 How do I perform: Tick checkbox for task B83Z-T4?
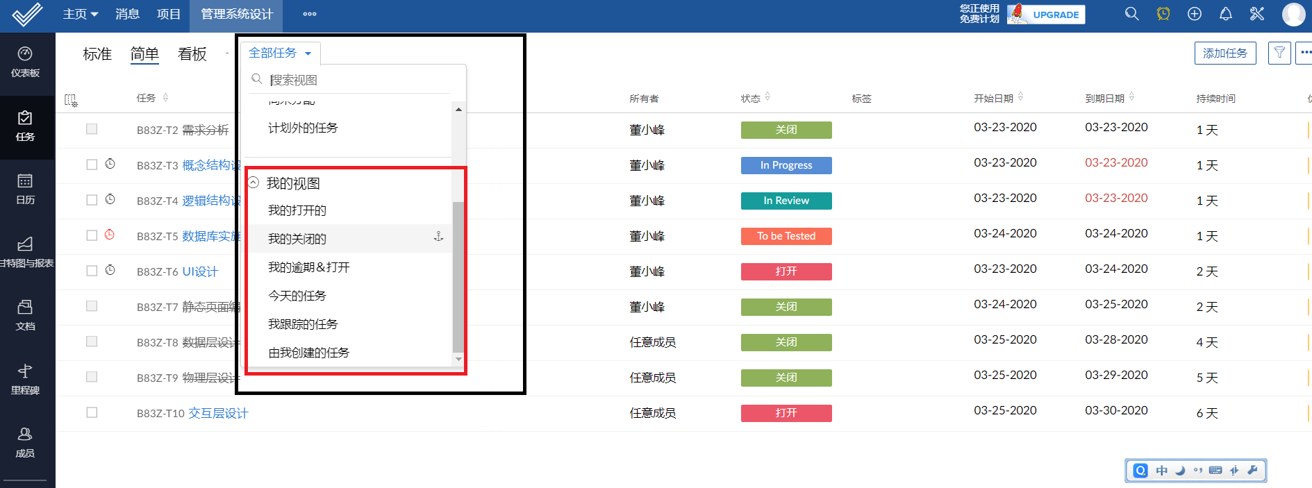[92, 200]
